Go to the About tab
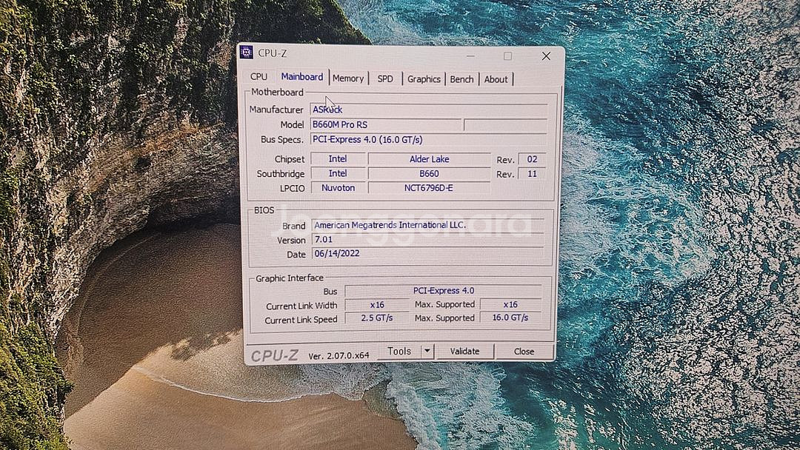Viewport: 800px width, 450px height. [x=496, y=79]
